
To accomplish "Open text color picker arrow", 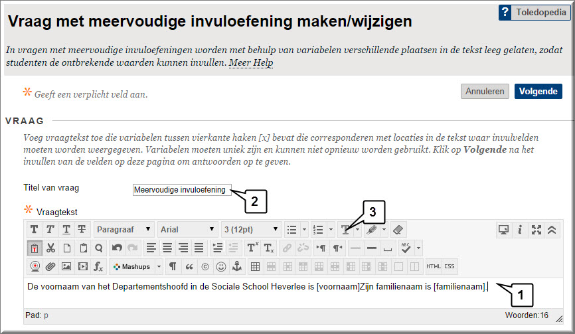I will (x=357, y=230).
